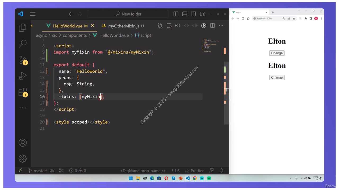
Task: Click the myMixin import line text
Action: (104, 52)
